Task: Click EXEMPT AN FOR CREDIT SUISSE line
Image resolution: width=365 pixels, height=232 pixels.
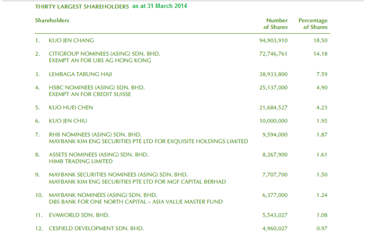Action: point(90,94)
